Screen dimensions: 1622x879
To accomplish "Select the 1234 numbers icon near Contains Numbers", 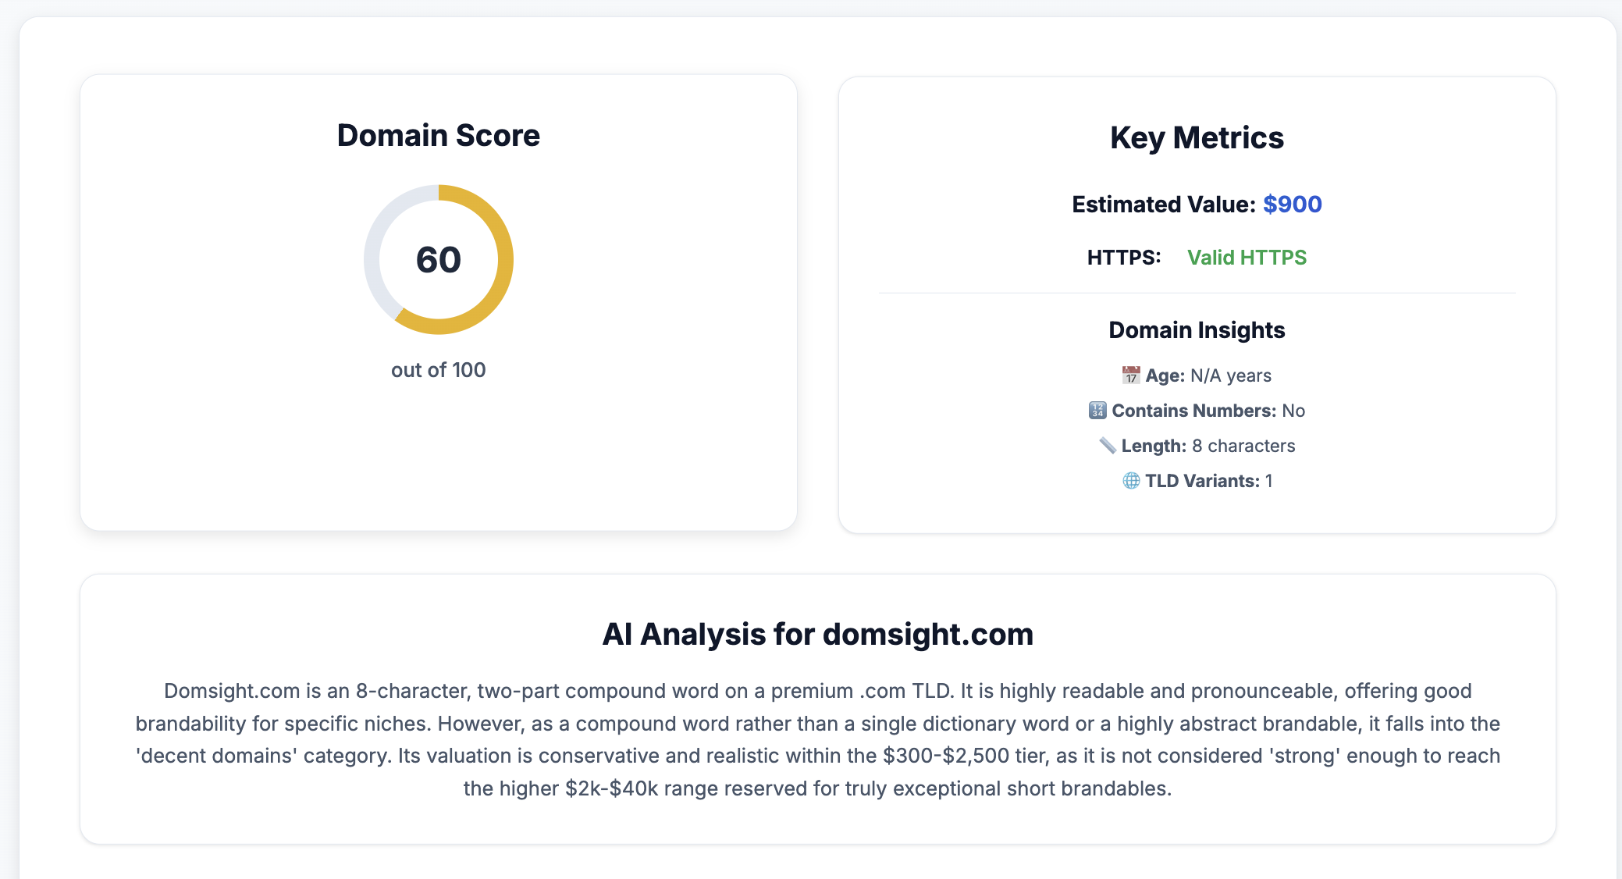I will pos(1097,410).
